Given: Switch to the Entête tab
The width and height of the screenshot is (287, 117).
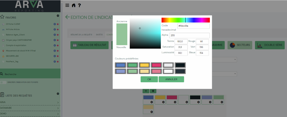Looking at the screenshot, I should pos(99,34).
